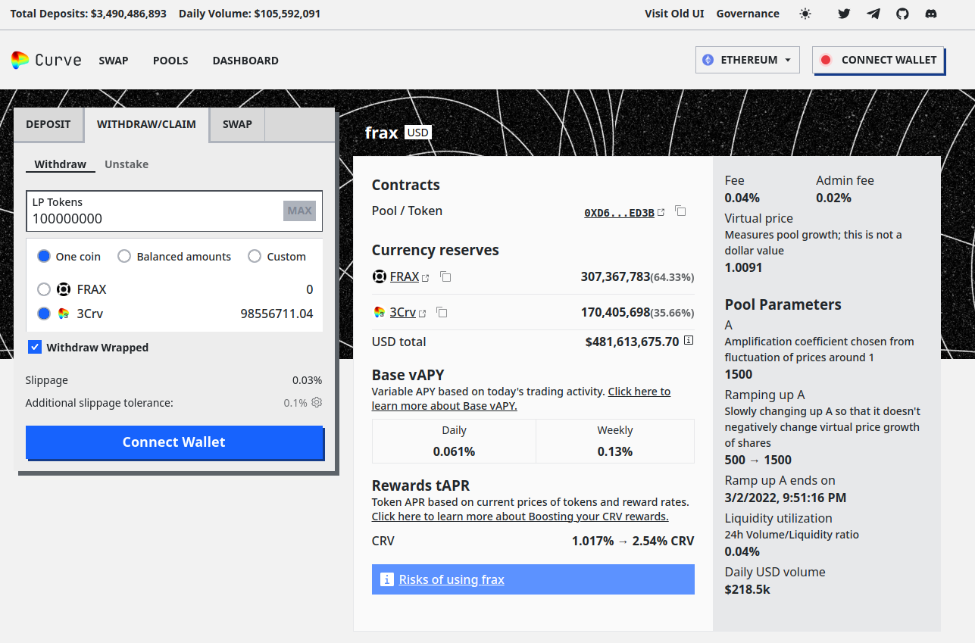
Task: Select the Unstake sub-tab
Action: pyautogui.click(x=127, y=164)
